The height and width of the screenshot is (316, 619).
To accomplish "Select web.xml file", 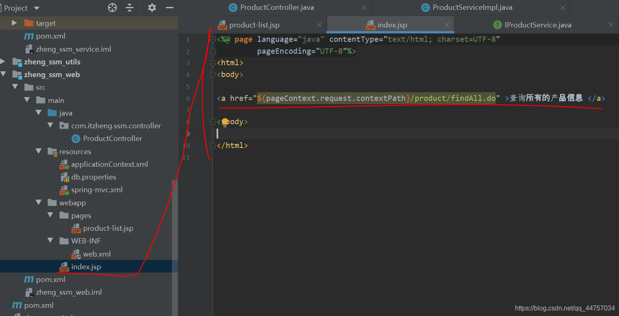I will tap(97, 254).
